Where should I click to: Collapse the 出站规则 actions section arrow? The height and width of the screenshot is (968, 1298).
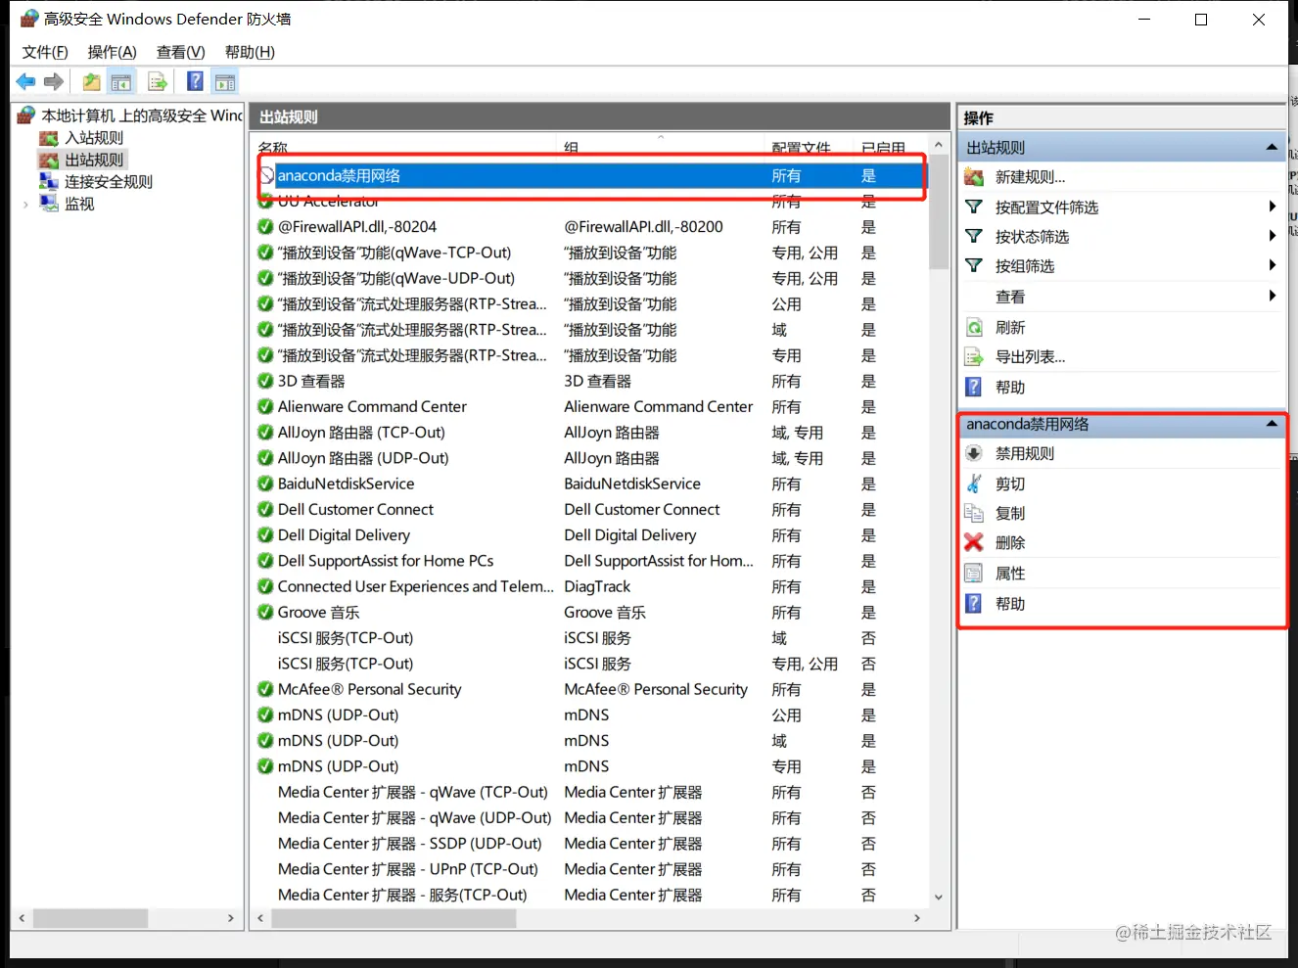[x=1272, y=148]
